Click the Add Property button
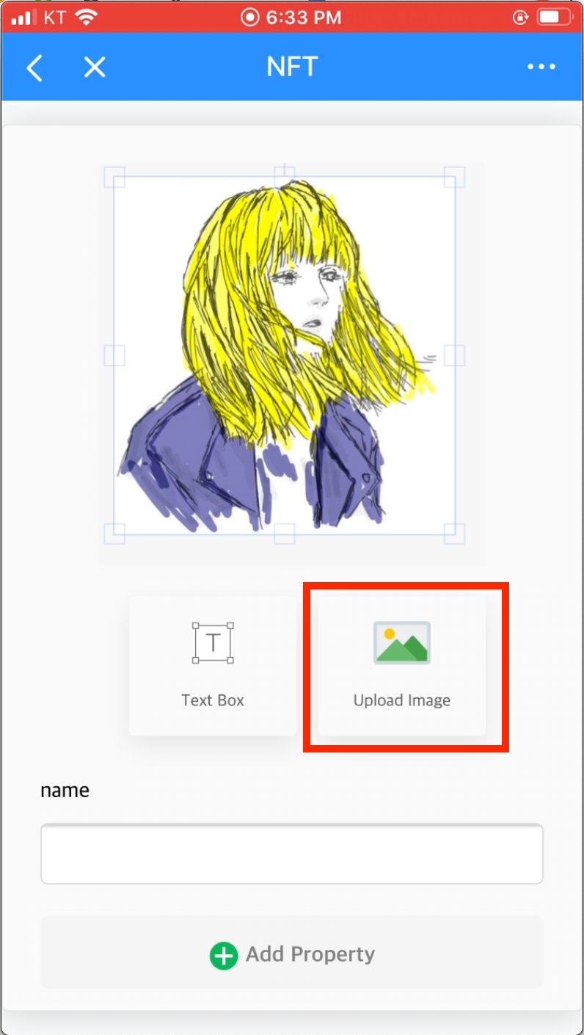584x1035 pixels. (292, 953)
